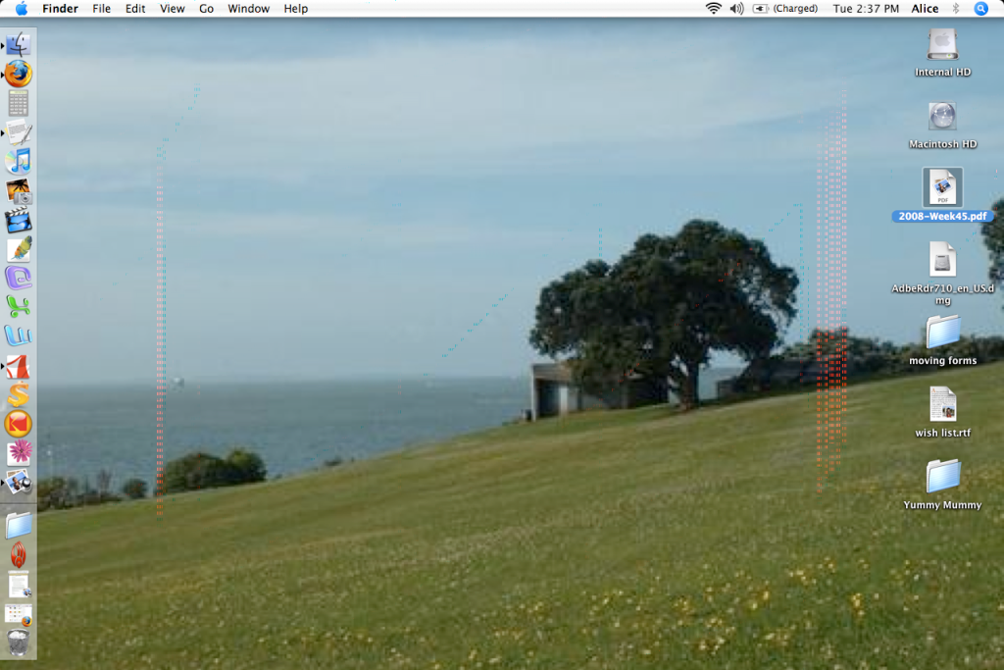Open the battery Charged status menu

click(x=785, y=8)
